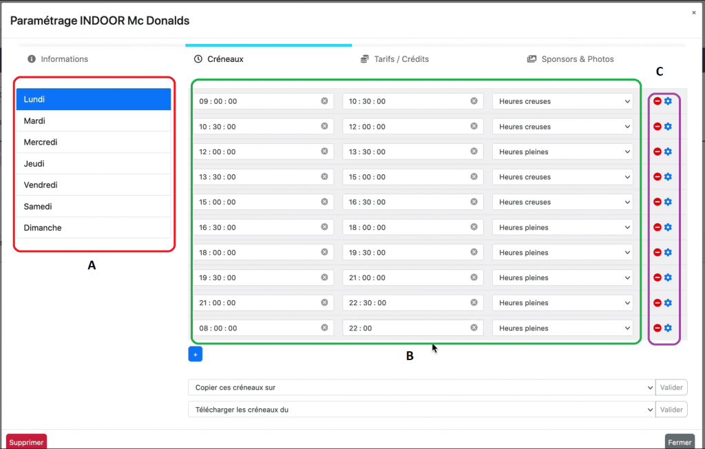The width and height of the screenshot is (705, 449).
Task: Open rate type dropdown for slot starting 18:00:00
Action: 562,253
